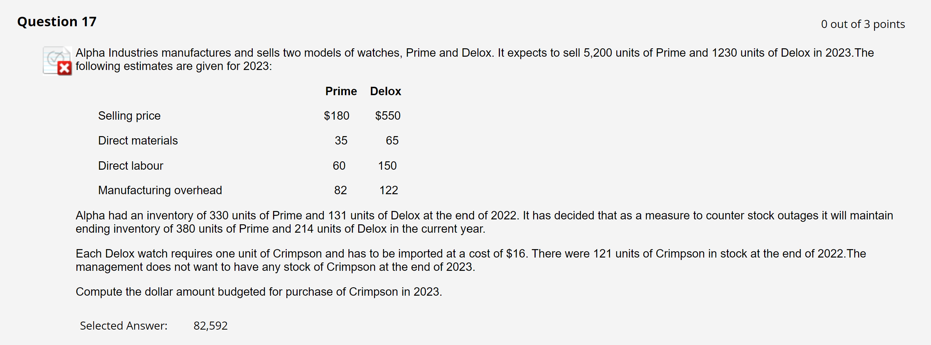Select the Manufacturing overhead row label
This screenshot has width=931, height=345.
click(x=160, y=190)
